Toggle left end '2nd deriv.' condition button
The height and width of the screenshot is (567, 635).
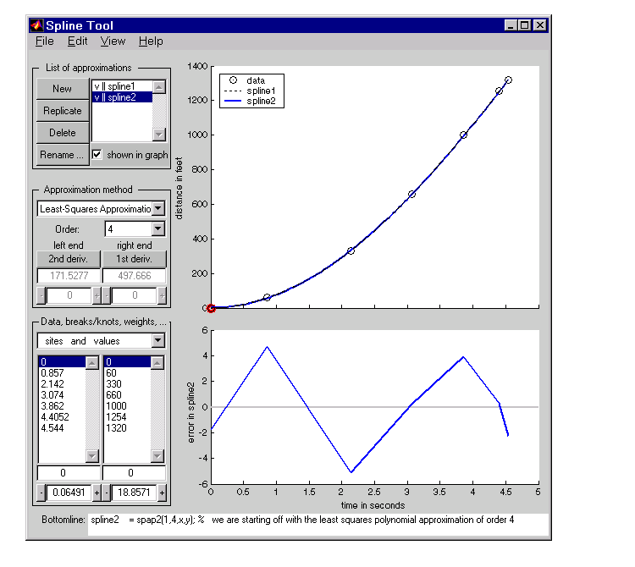click(x=68, y=259)
